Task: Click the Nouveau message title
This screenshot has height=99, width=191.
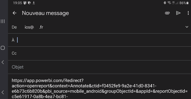Action: tap(45, 13)
